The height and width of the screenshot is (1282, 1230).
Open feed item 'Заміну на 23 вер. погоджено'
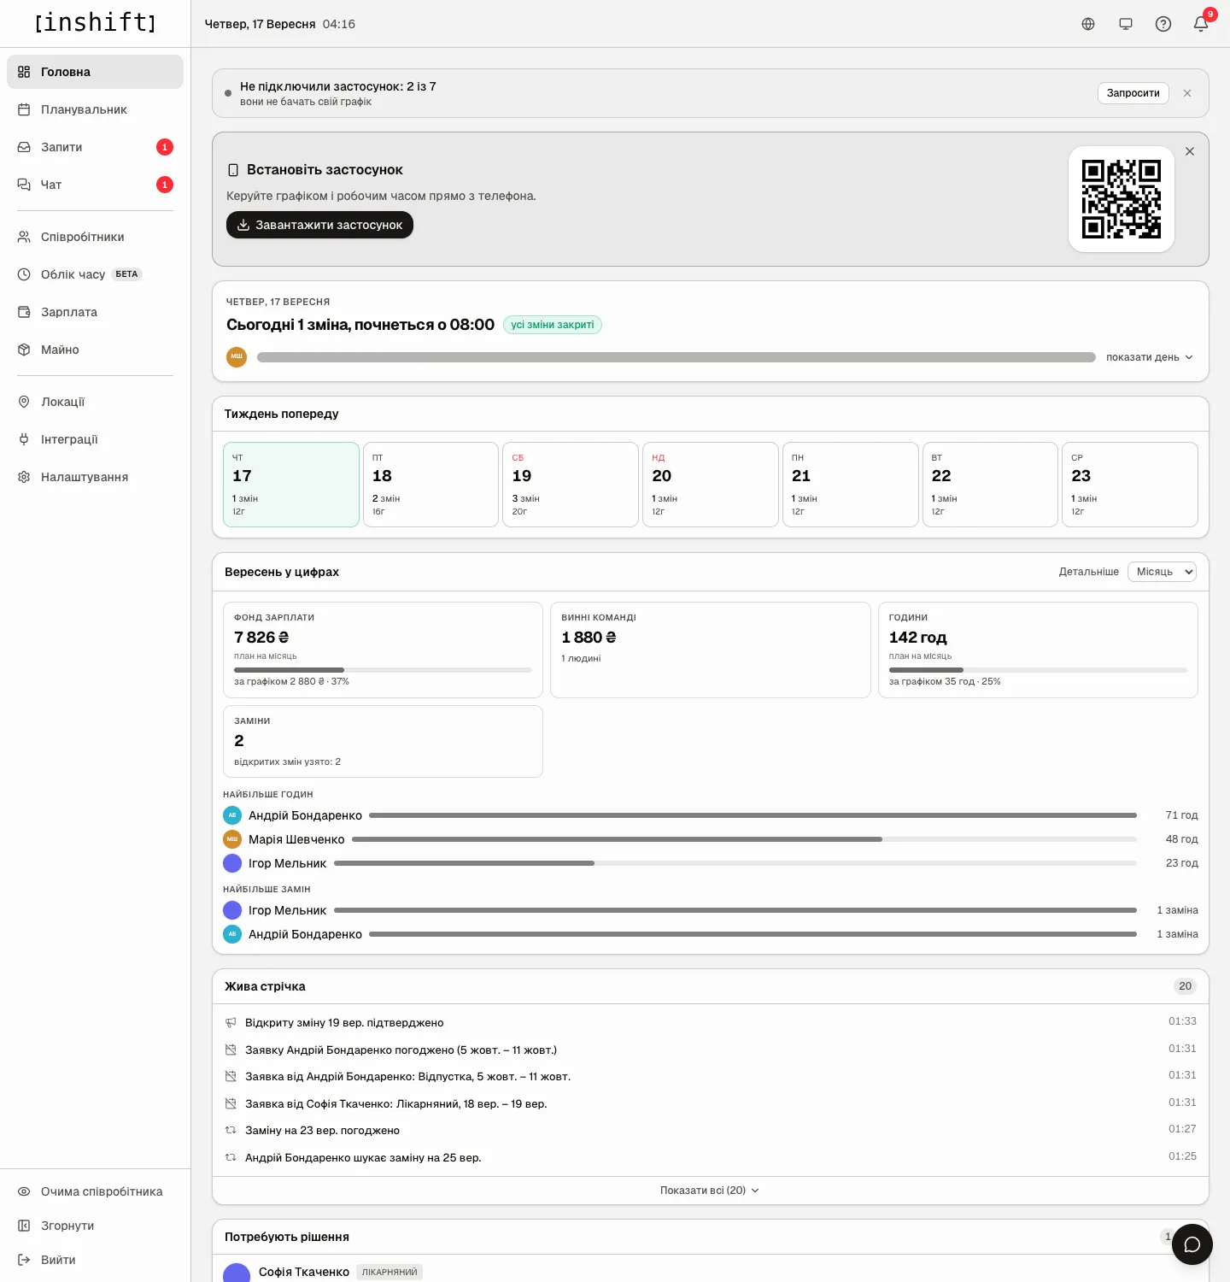click(x=711, y=1130)
